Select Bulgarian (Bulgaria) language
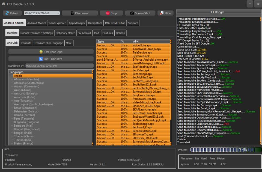Viewport: 262px width, 172px height. pos(26,122)
